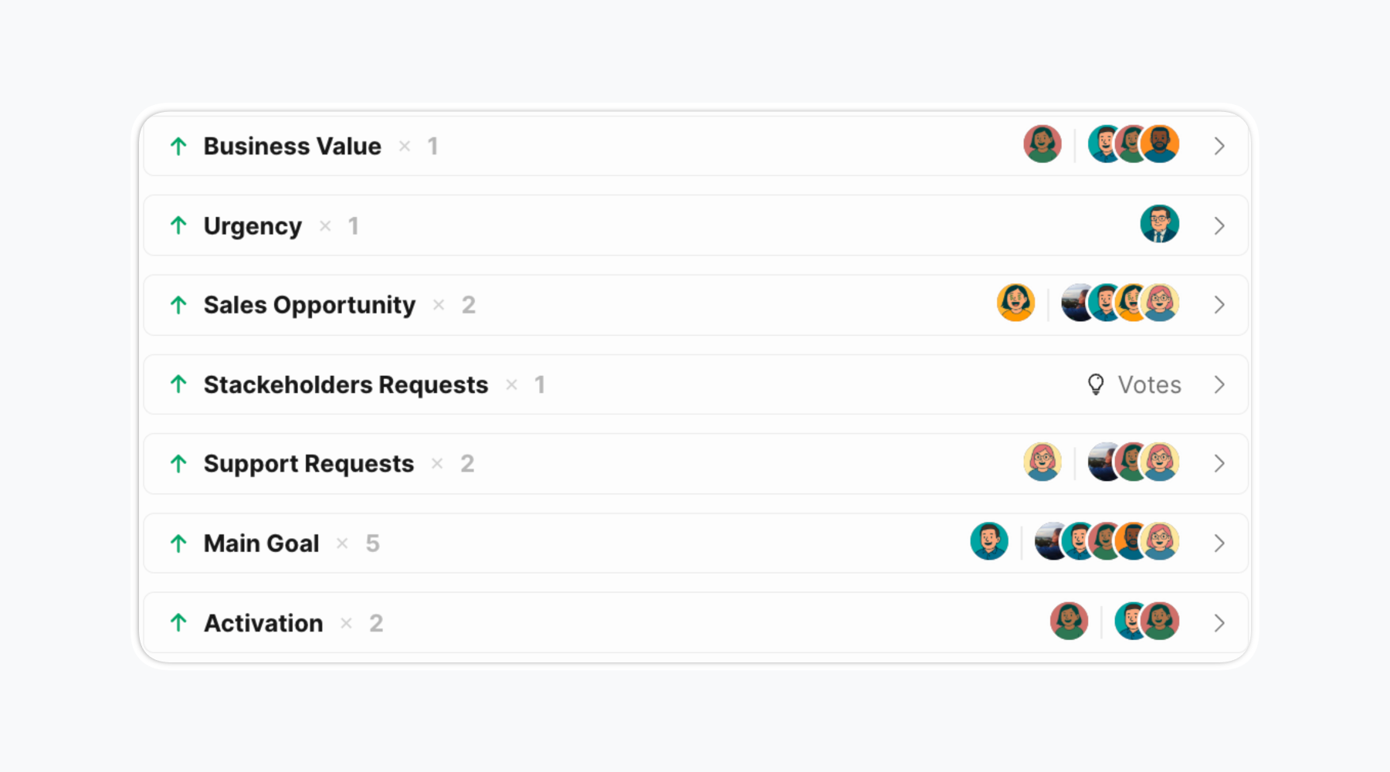Image resolution: width=1390 pixels, height=772 pixels.
Task: Open the Activation row chevron
Action: pyautogui.click(x=1219, y=623)
